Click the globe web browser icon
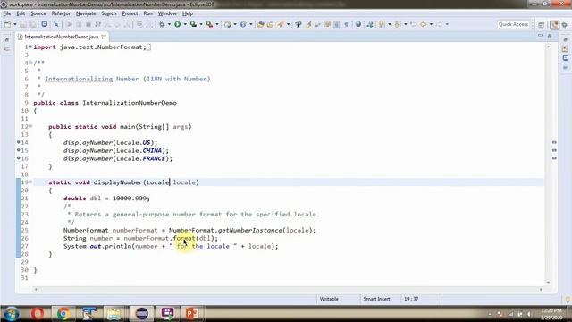572x322 pixels. pyautogui.click(x=358, y=24)
